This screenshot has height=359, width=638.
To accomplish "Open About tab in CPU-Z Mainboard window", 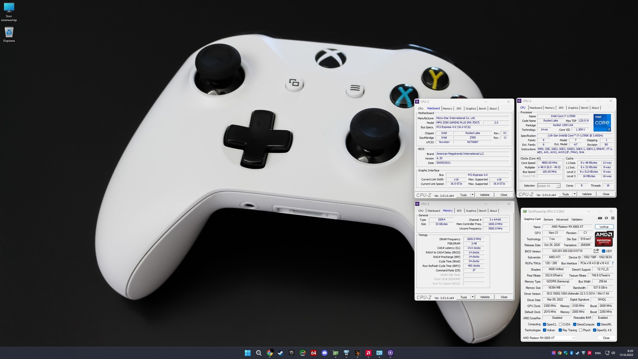I will coord(493,109).
